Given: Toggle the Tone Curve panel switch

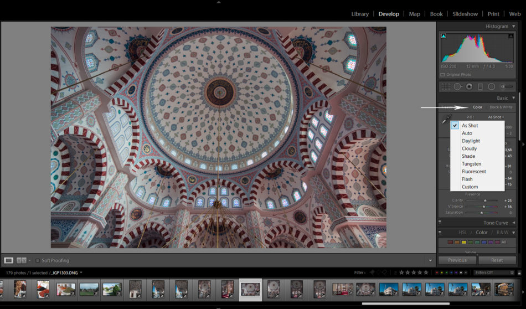Looking at the screenshot, I should click(x=440, y=223).
